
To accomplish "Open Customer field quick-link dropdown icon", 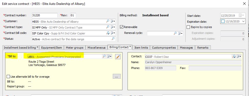I will pyautogui.click(x=113, y=21).
